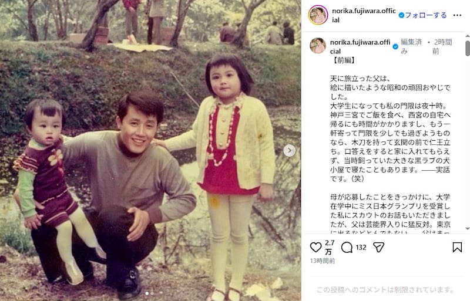Click the family photo image

150,150
